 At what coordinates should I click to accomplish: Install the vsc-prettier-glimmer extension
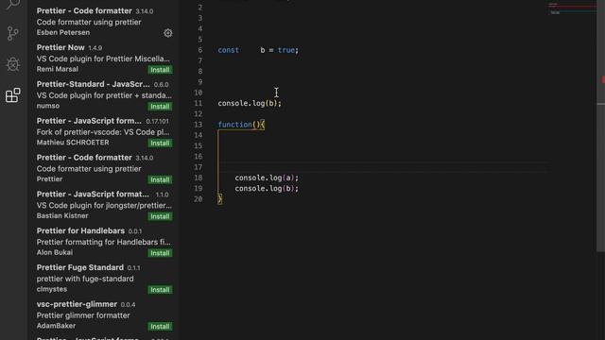pyautogui.click(x=160, y=326)
